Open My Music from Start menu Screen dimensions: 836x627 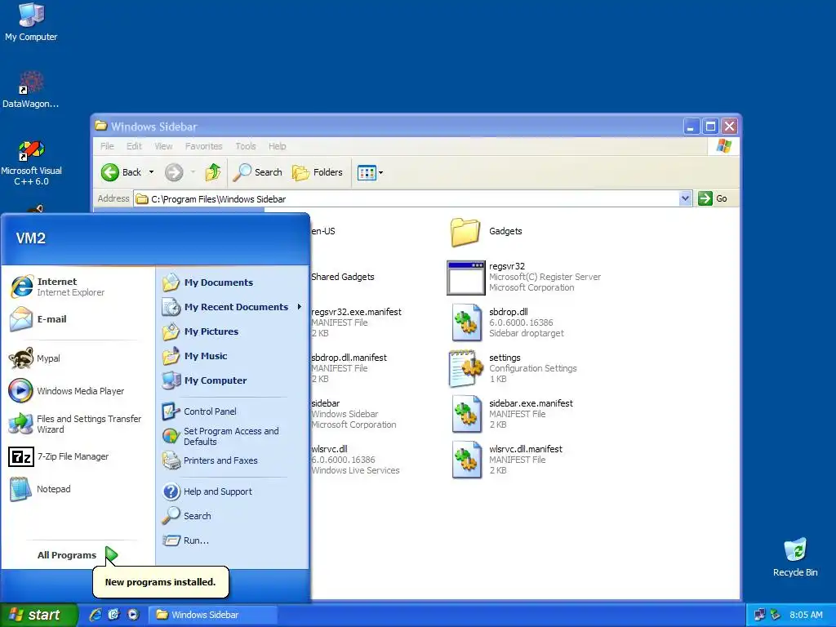click(232, 356)
